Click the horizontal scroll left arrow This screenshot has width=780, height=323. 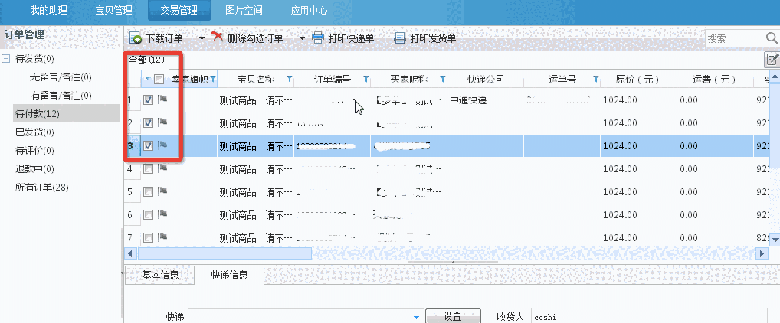point(130,253)
